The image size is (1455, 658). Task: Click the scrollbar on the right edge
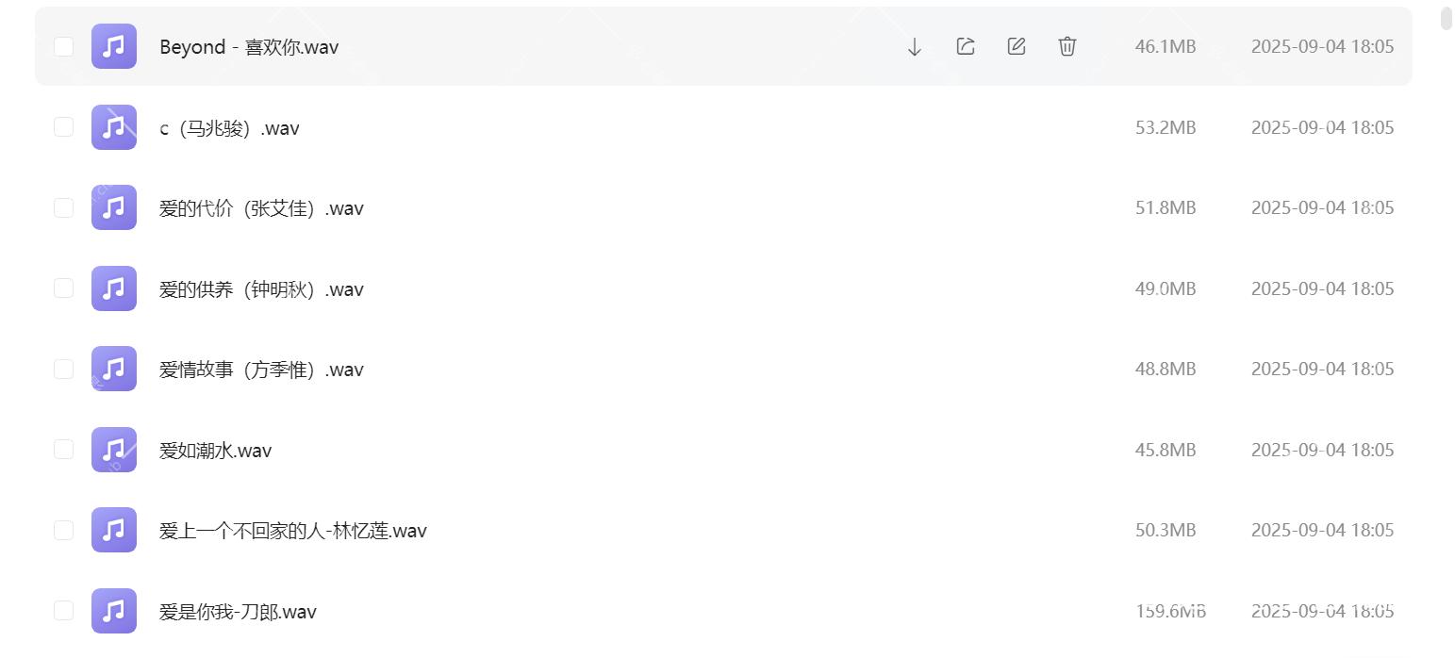pyautogui.click(x=1446, y=17)
